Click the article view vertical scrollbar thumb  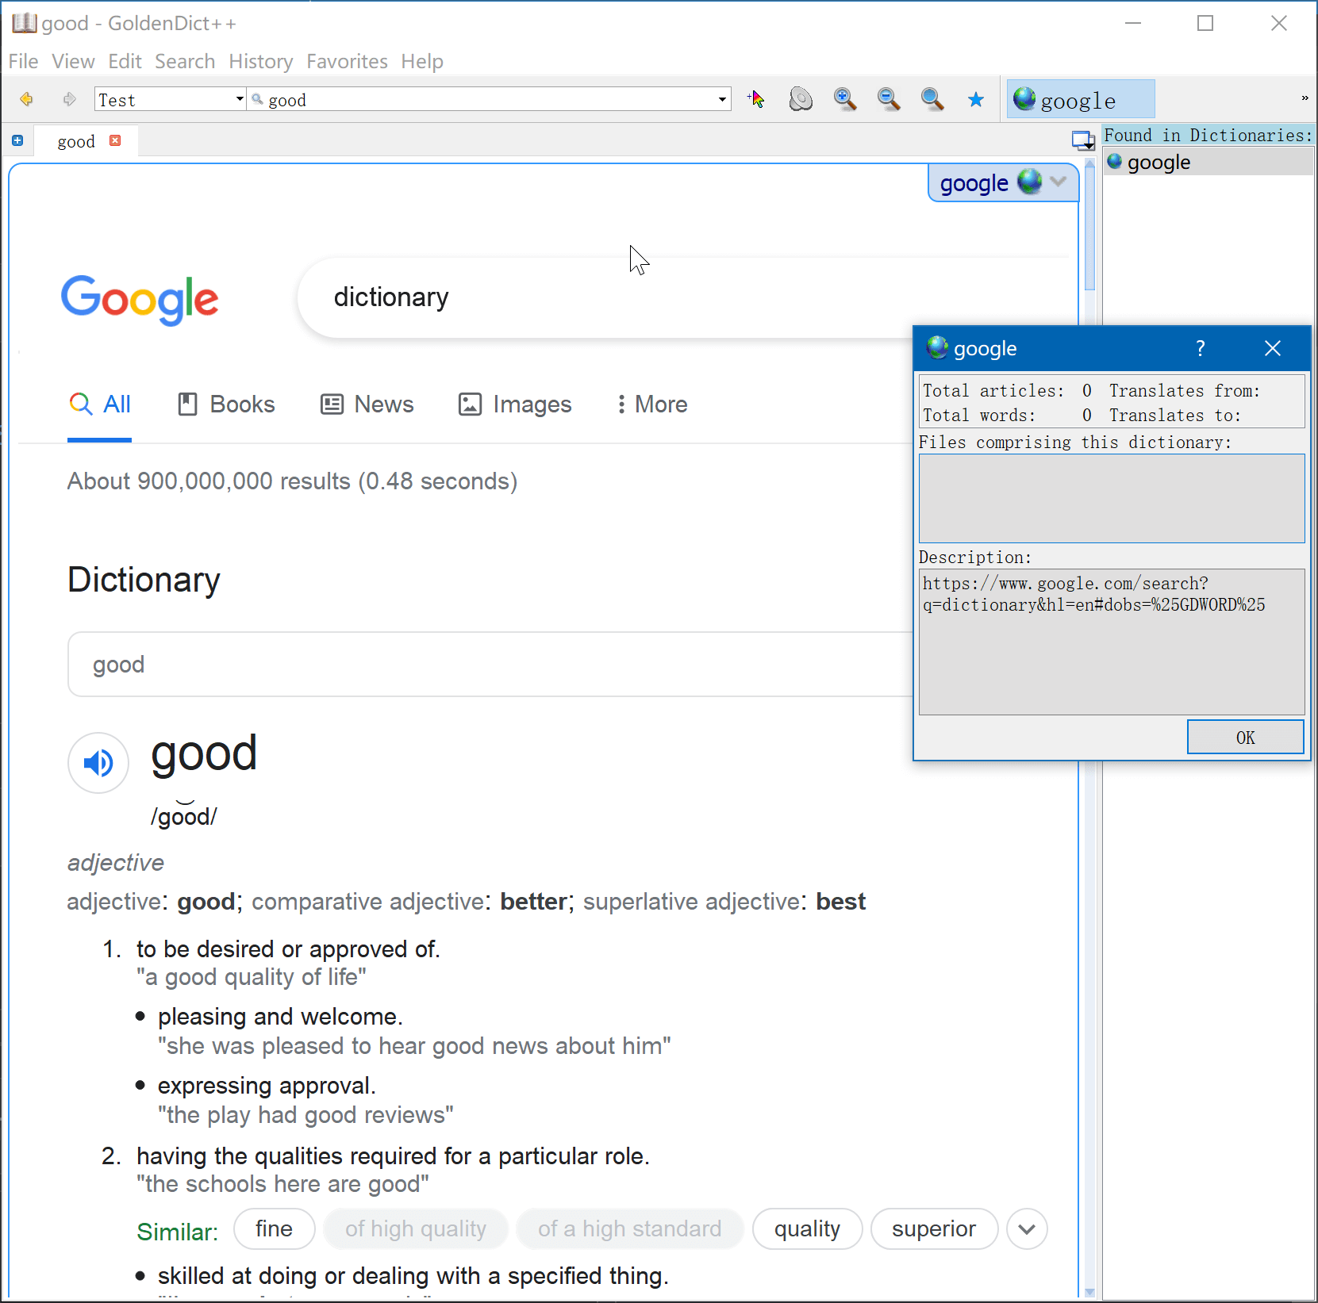click(x=1090, y=228)
